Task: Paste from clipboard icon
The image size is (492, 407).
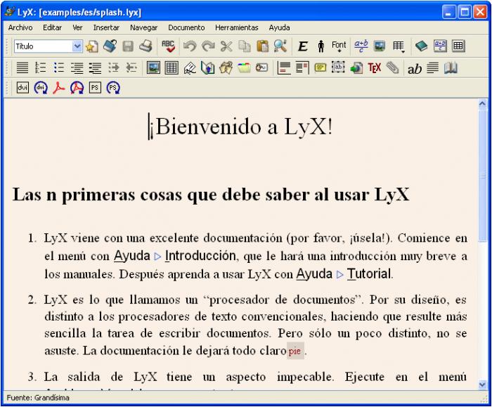Action: [x=262, y=46]
